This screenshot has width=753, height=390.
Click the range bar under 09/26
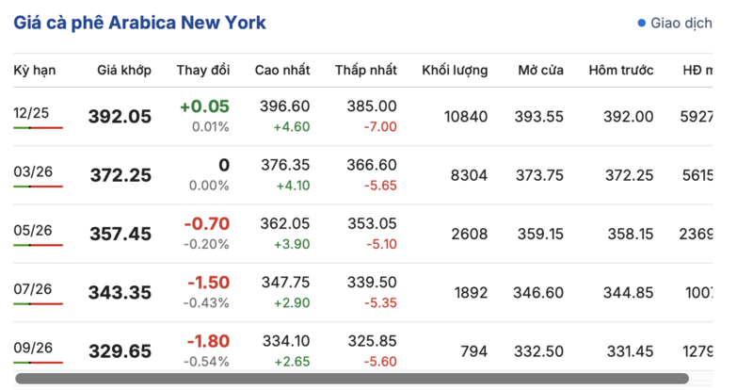coord(38,362)
